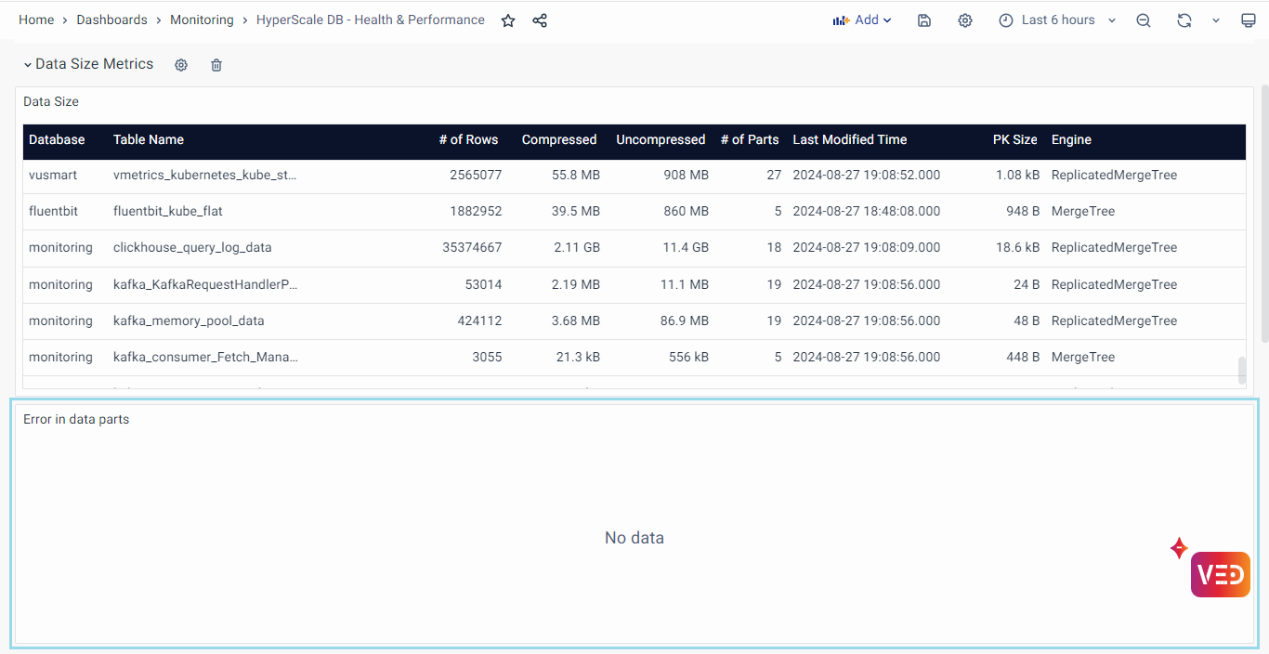Screen dimensions: 1269x654
Task: Refresh the dashboard
Action: (x=1184, y=20)
